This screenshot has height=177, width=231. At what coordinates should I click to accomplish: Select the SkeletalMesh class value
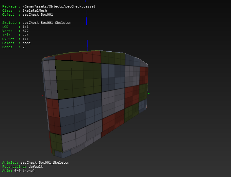[x=34, y=10]
